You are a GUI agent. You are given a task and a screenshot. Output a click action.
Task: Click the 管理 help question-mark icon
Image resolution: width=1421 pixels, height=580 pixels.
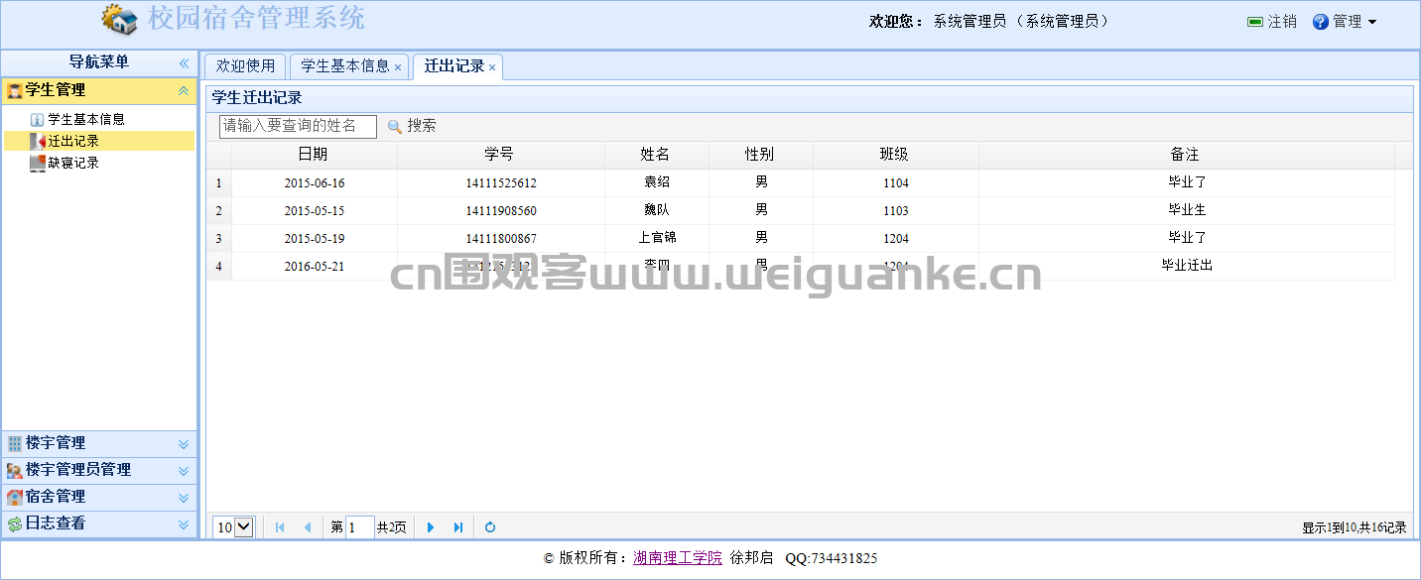point(1321,22)
